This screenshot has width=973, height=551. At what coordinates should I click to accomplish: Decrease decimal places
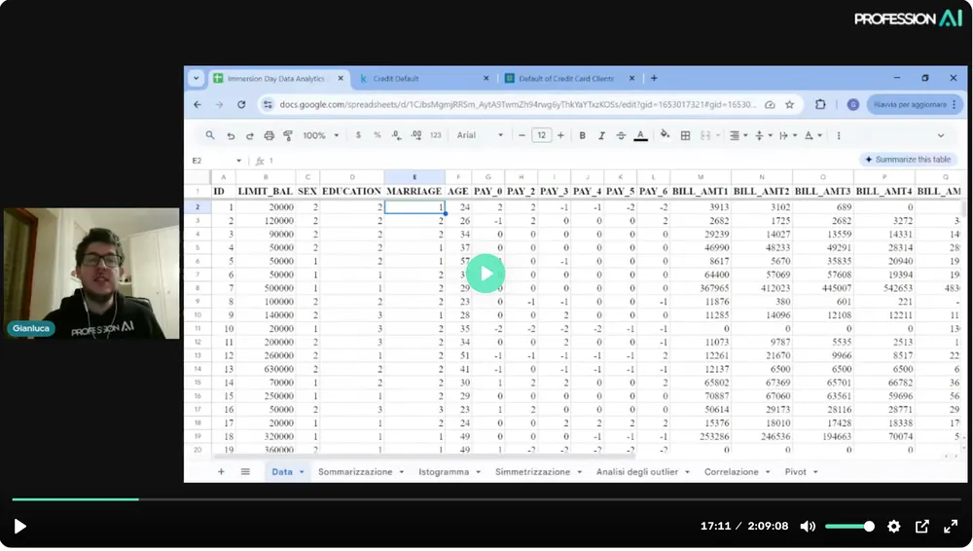point(397,135)
